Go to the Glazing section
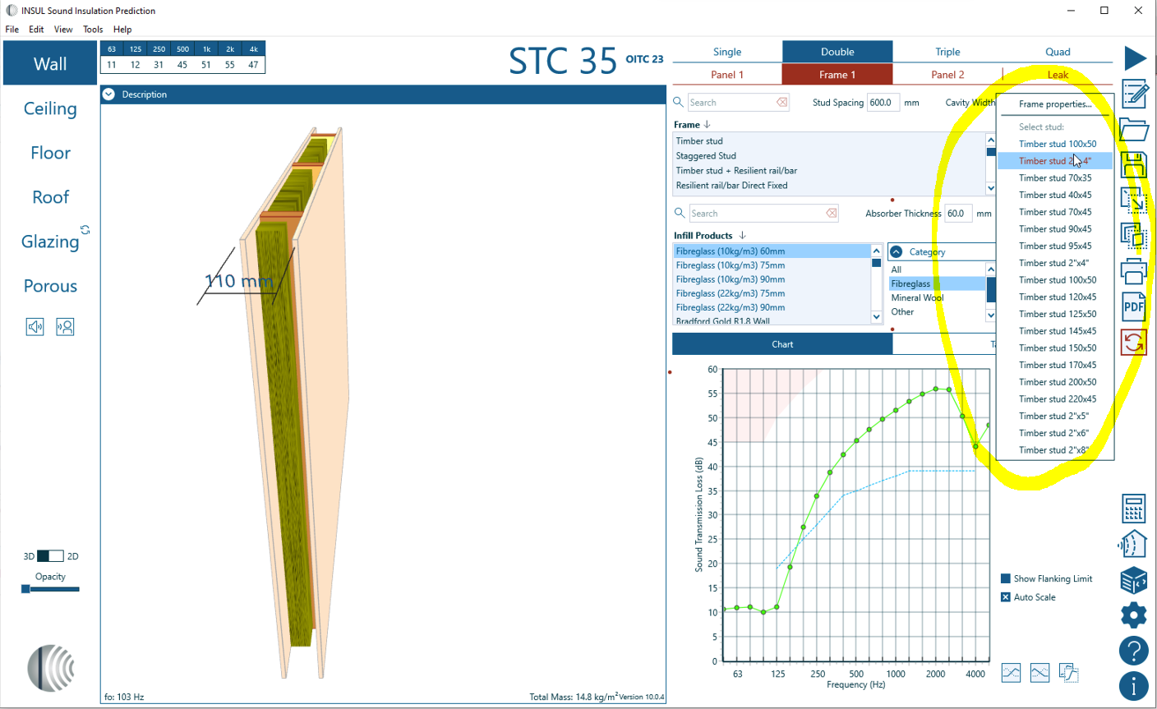 tap(50, 242)
